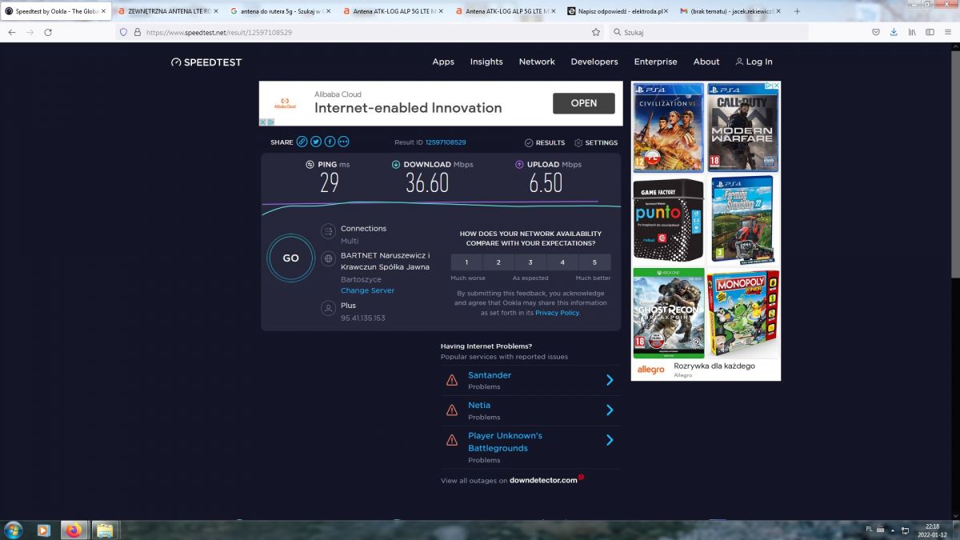Screen dimensions: 960x540
Task: Rate network availability as expected with 3
Action: 530,262
